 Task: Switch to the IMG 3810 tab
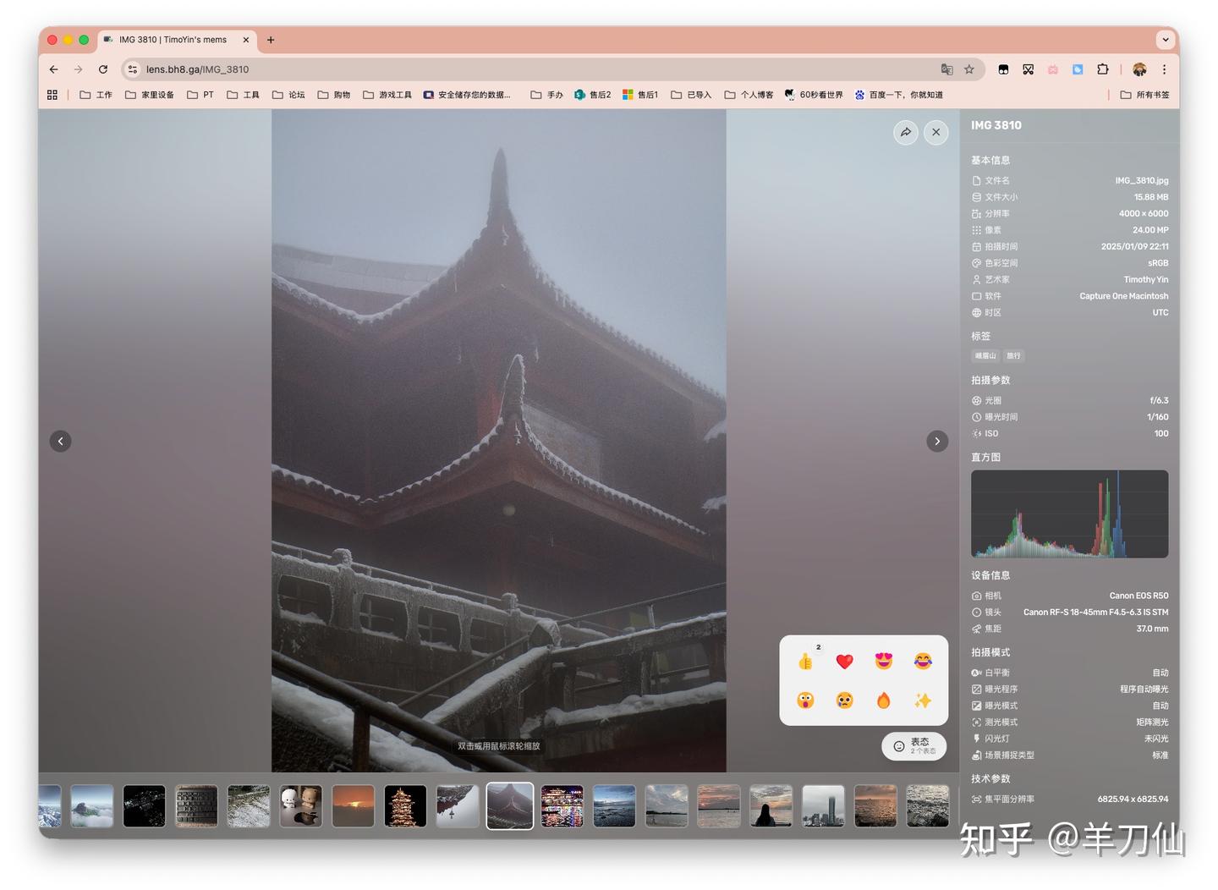(x=178, y=40)
